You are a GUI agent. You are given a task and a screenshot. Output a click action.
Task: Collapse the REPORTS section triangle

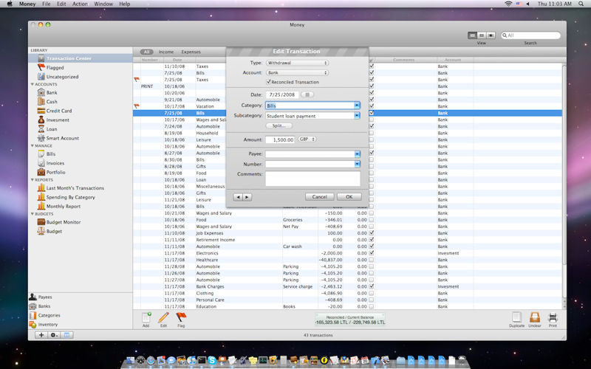pyautogui.click(x=33, y=180)
